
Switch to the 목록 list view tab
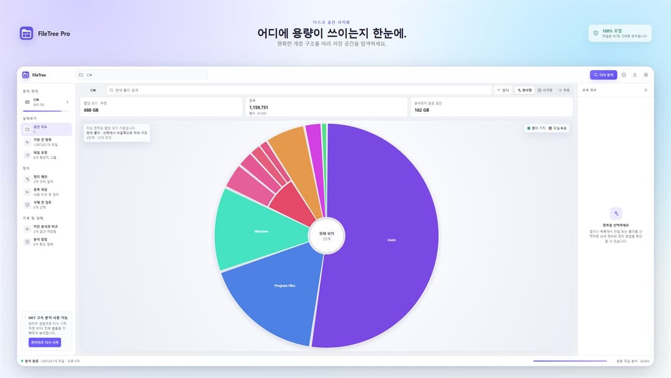tap(564, 90)
